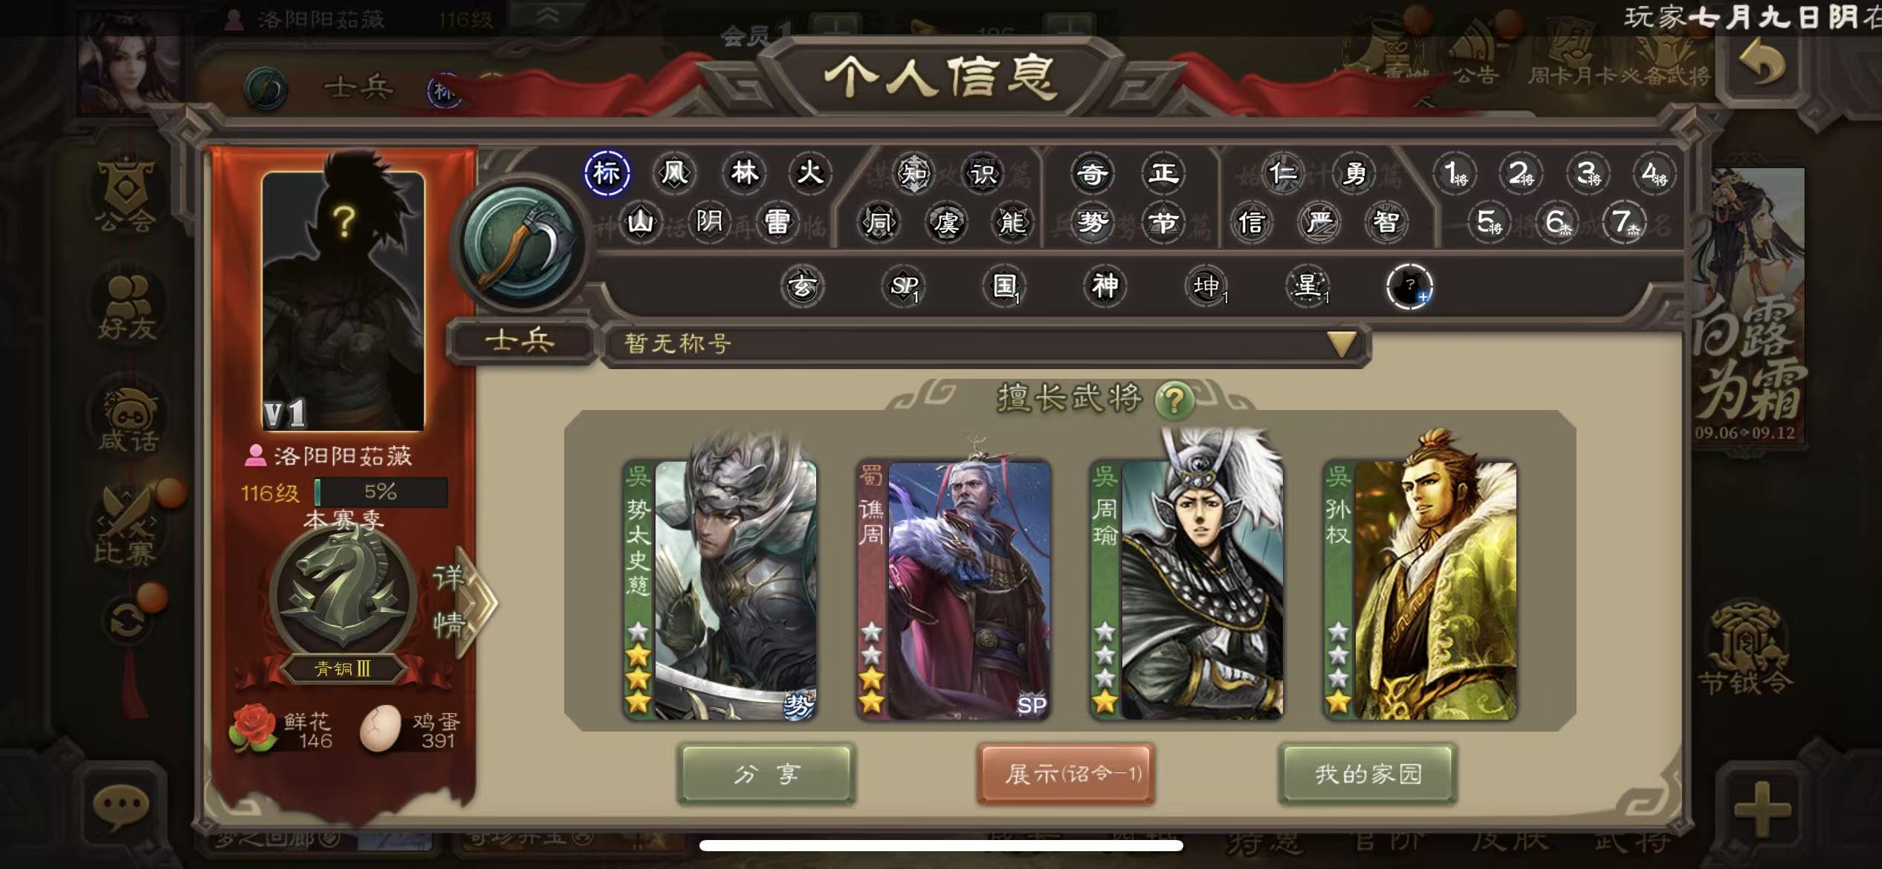Viewport: 1882px width, 869px height.
Task: Toggle the 国 pack badge
Action: [1004, 286]
